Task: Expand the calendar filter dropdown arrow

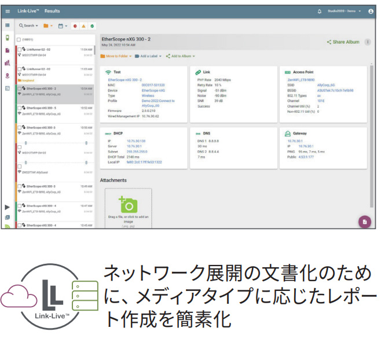Action: [66, 25]
